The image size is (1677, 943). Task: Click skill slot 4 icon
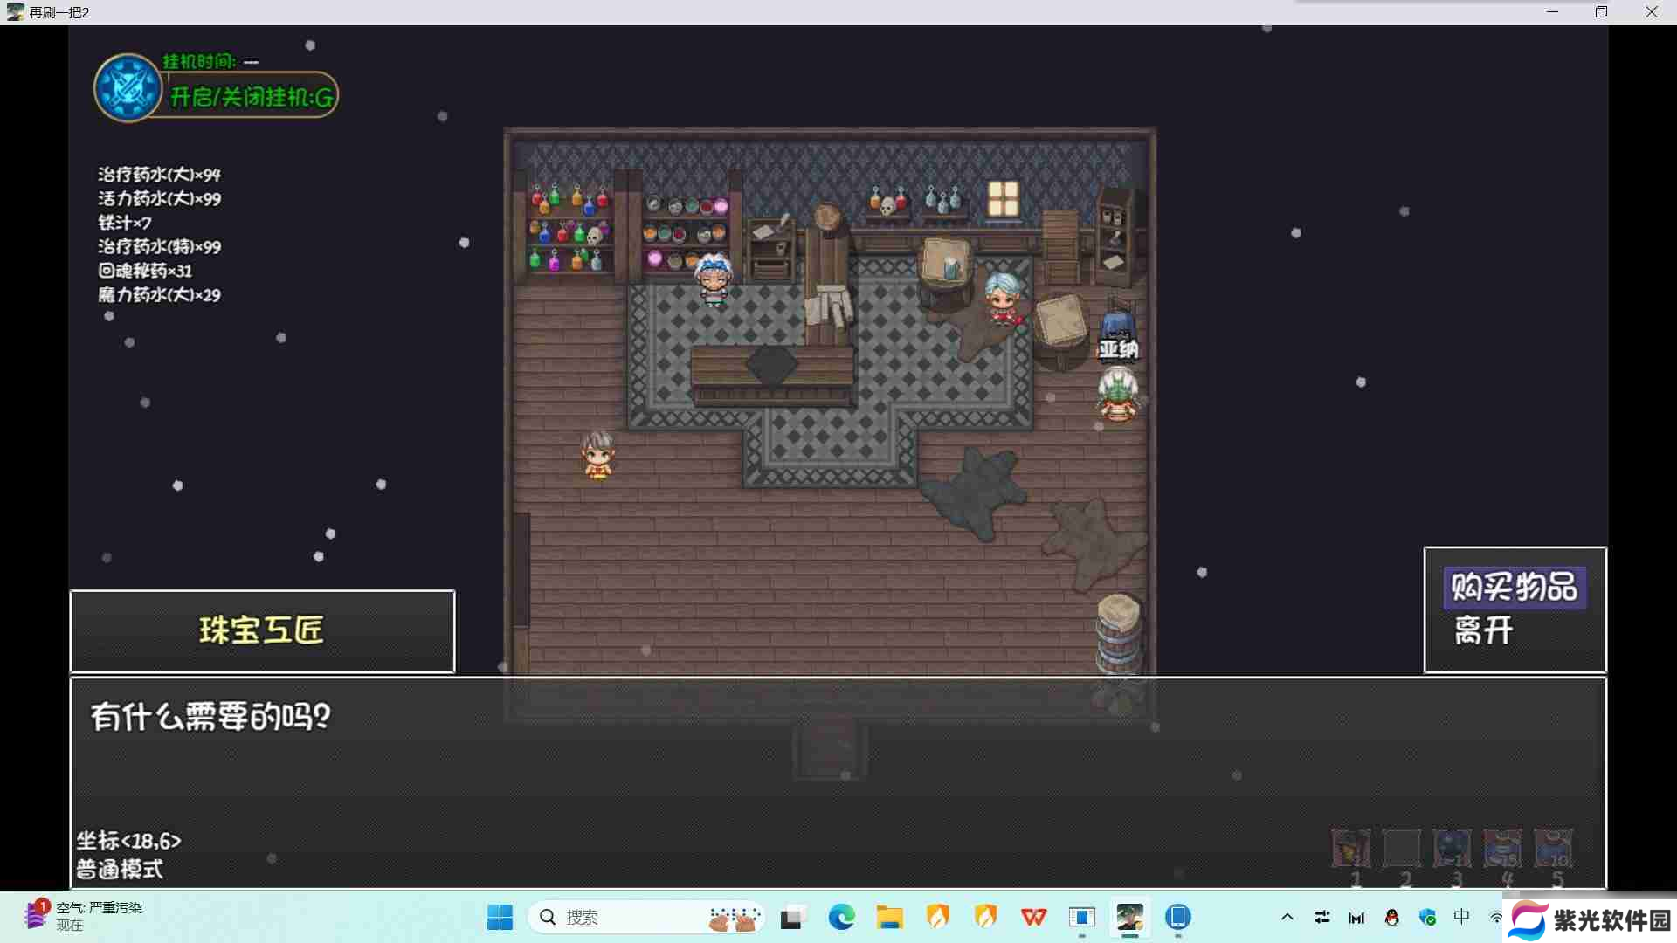(1502, 848)
